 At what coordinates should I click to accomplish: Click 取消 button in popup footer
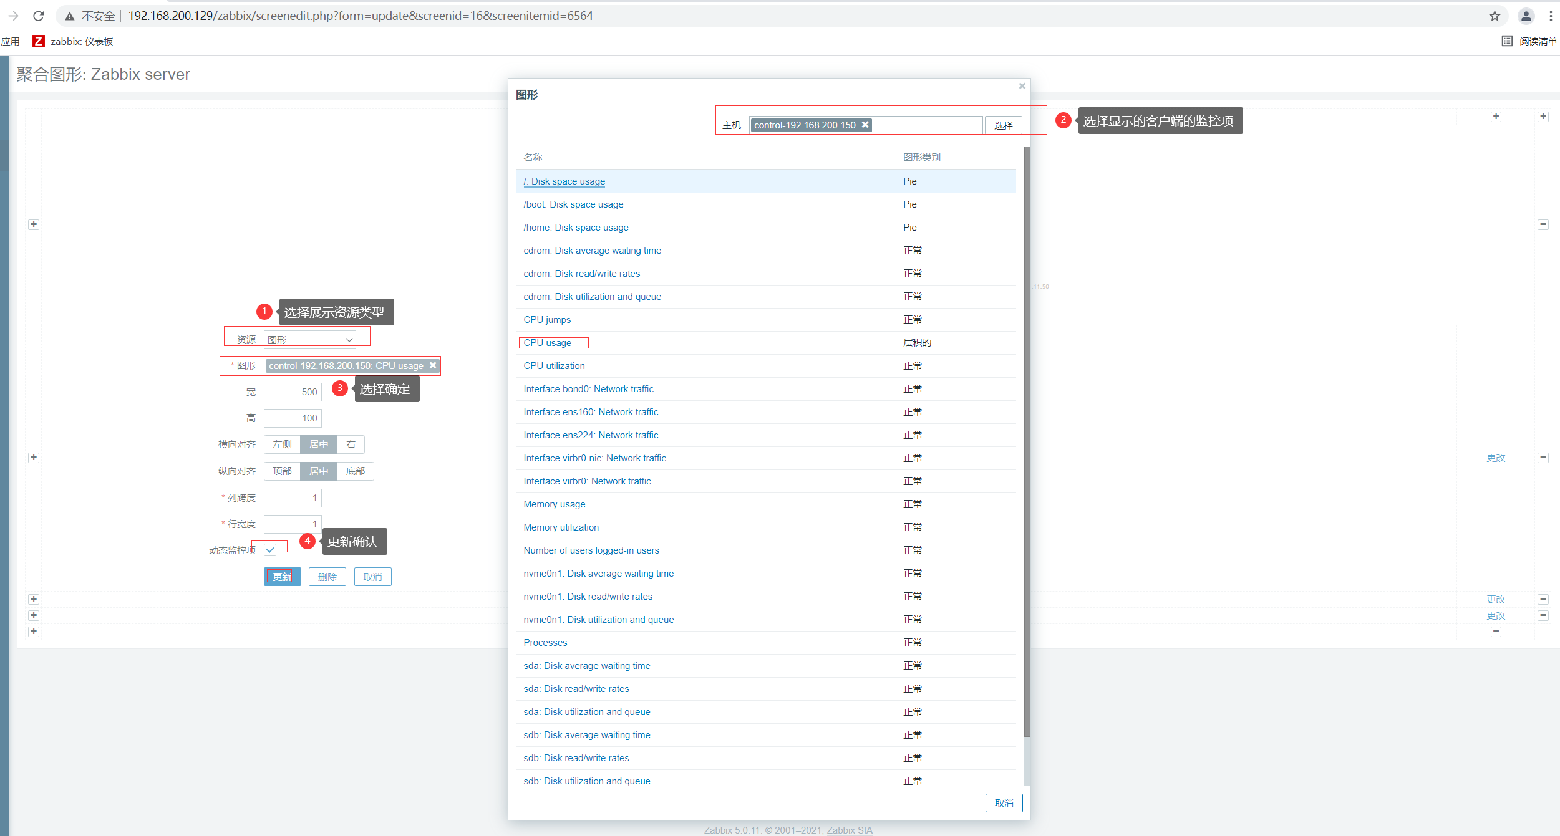(x=1004, y=803)
